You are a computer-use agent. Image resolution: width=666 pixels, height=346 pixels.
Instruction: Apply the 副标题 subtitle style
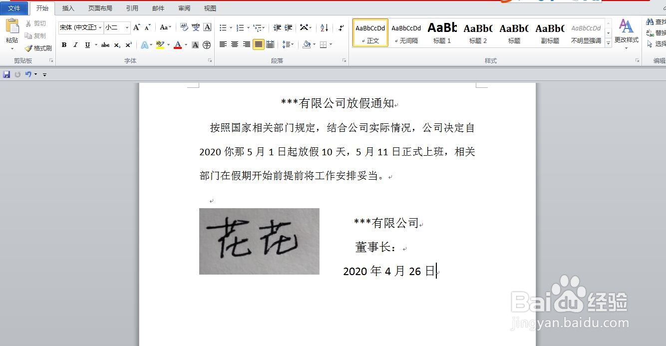[550, 33]
